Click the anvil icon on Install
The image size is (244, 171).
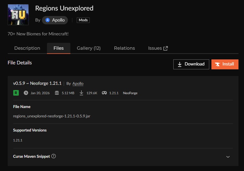[218, 64]
